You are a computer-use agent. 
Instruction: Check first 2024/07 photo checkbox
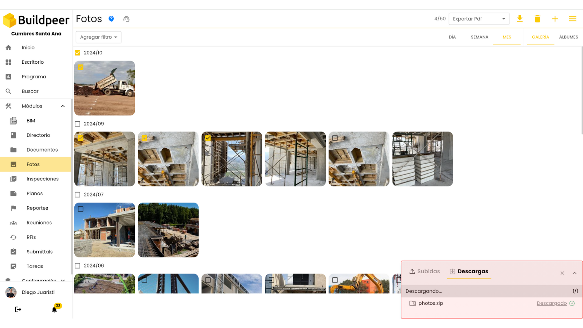[81, 209]
